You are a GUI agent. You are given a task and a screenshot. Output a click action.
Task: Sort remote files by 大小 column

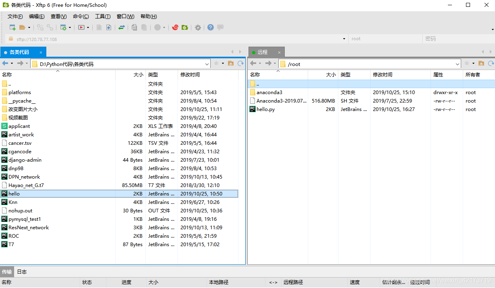coord(323,75)
